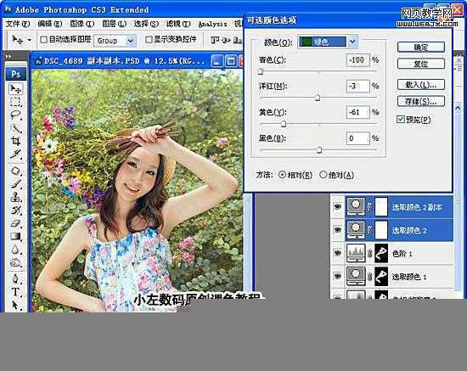Click the 选取颜色 1 layer mask thumbnail
This screenshot has height=371, width=467.
tap(381, 276)
